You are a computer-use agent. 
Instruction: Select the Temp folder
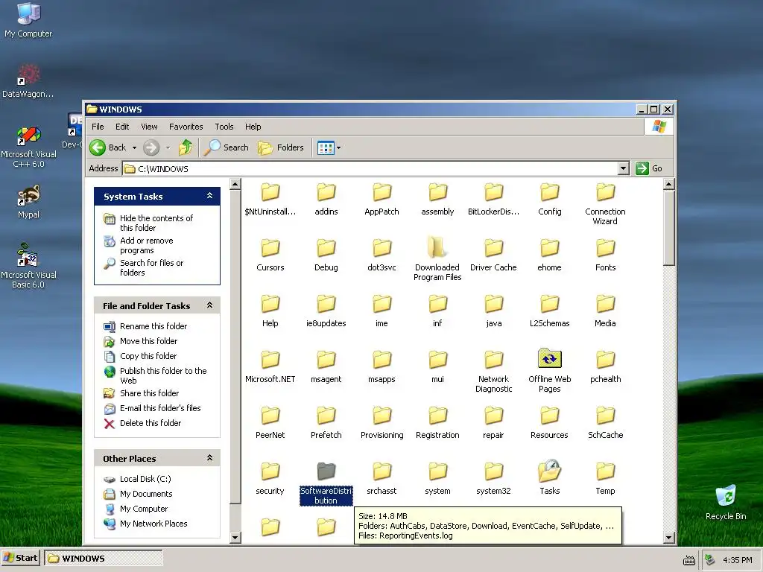tap(605, 477)
